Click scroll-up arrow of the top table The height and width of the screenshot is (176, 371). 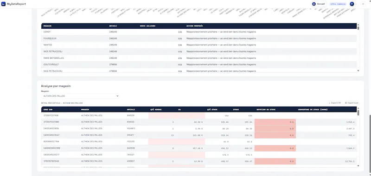[x=358, y=25]
